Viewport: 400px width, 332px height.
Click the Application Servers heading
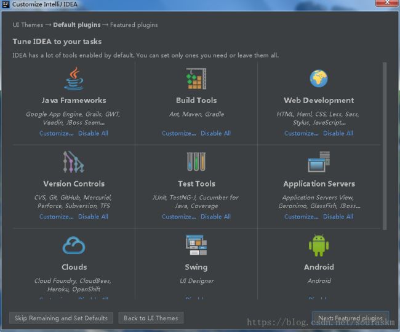(x=319, y=184)
